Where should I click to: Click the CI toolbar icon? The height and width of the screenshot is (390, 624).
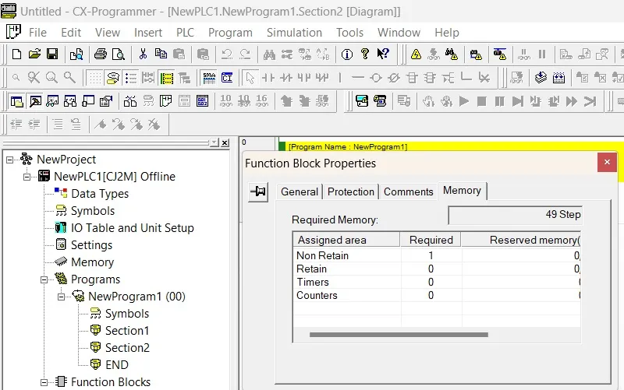[227, 78]
